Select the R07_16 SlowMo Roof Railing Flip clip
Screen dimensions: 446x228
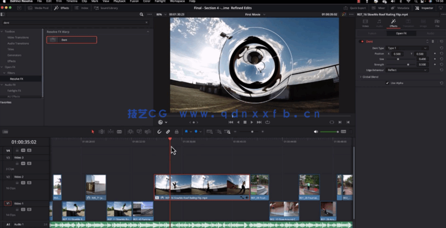(x=202, y=188)
